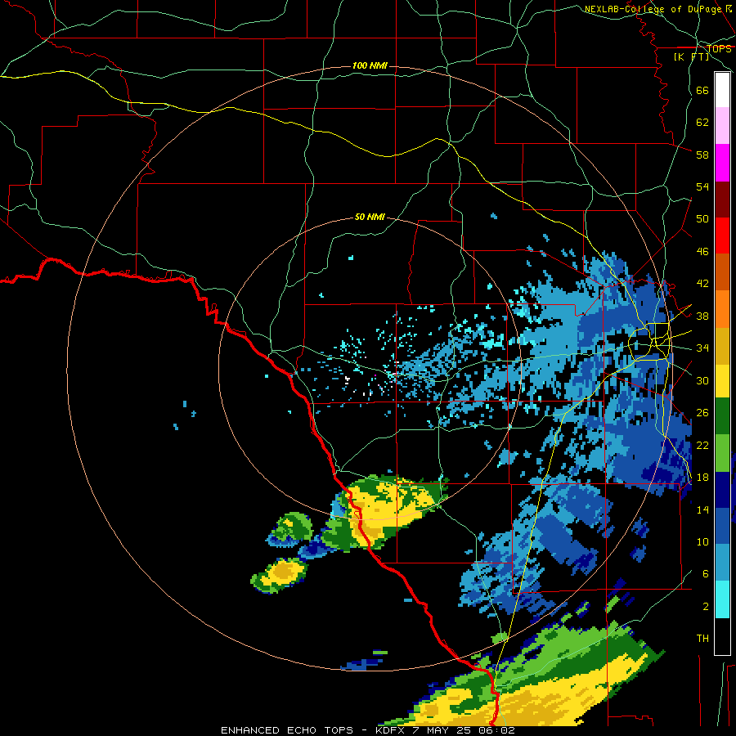736x736 pixels.
Task: Click the gold legend color band
Action: [x=722, y=346]
